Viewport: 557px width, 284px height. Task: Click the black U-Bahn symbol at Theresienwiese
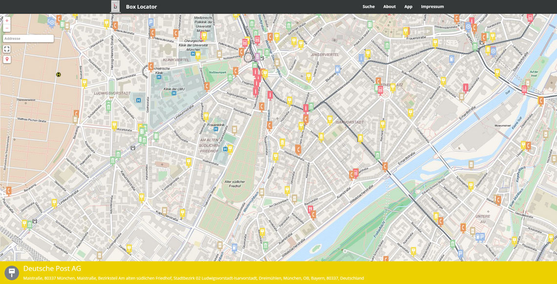point(59,75)
